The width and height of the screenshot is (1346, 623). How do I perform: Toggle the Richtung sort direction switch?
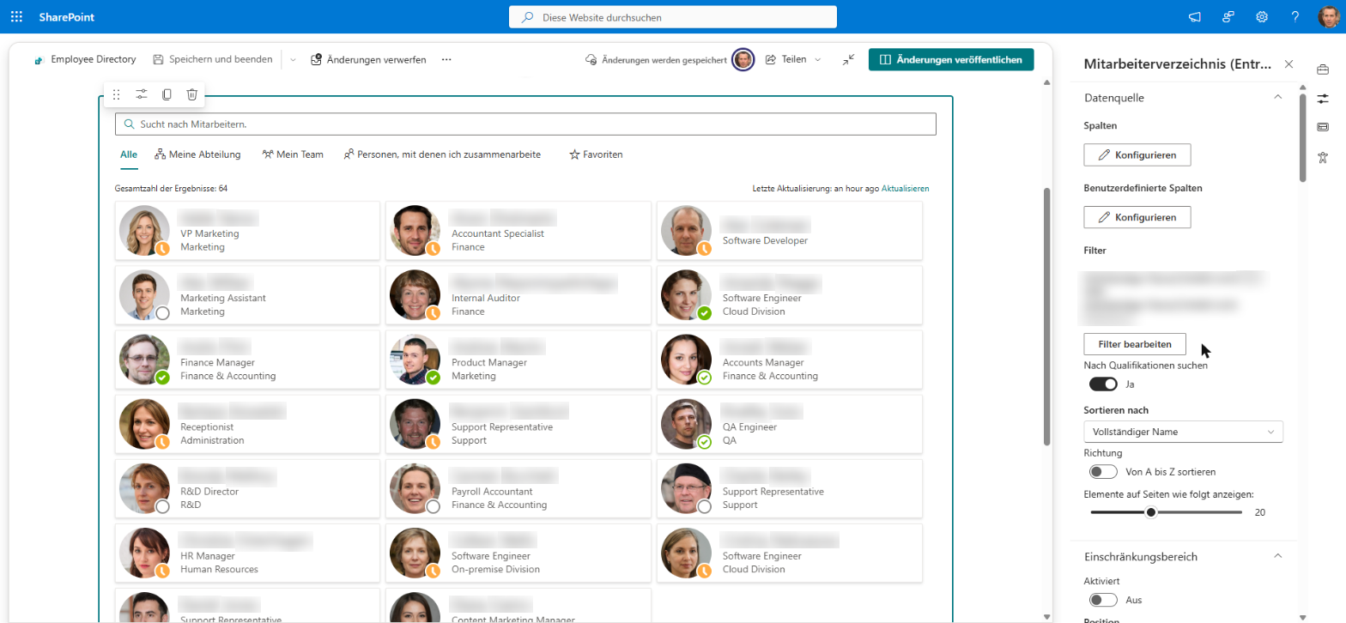[1102, 471]
